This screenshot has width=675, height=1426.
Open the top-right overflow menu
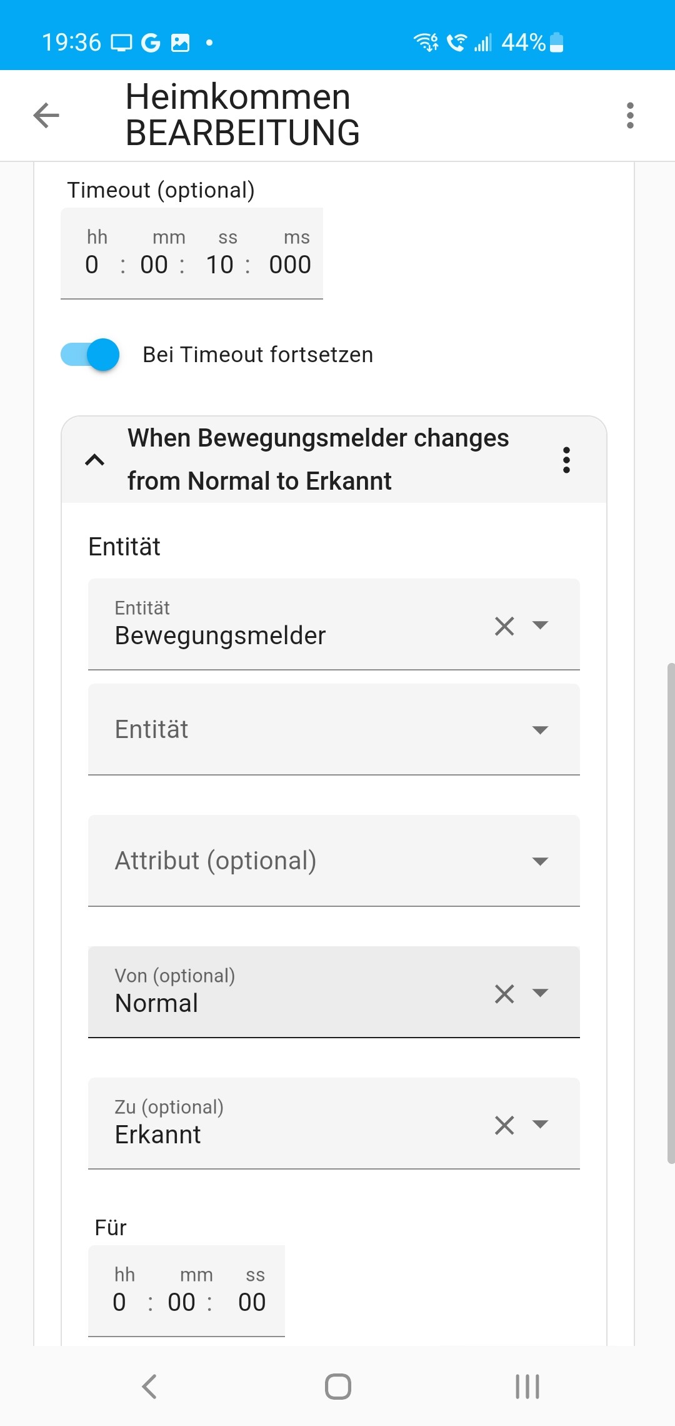(630, 116)
